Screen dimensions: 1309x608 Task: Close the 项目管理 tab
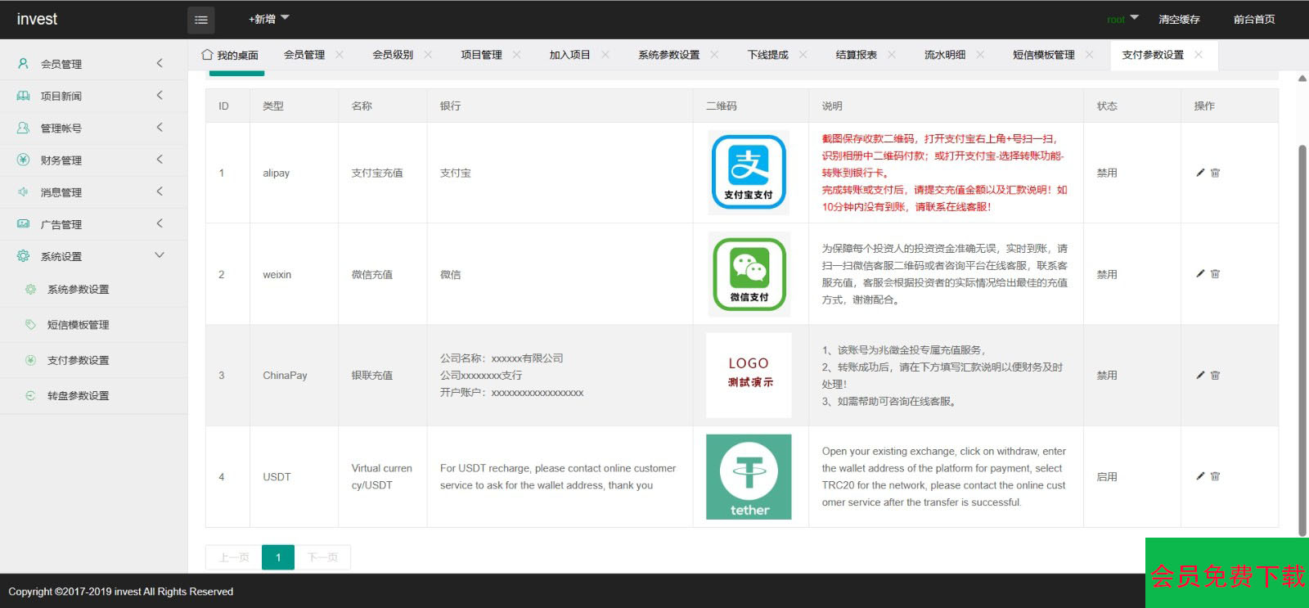tap(517, 55)
